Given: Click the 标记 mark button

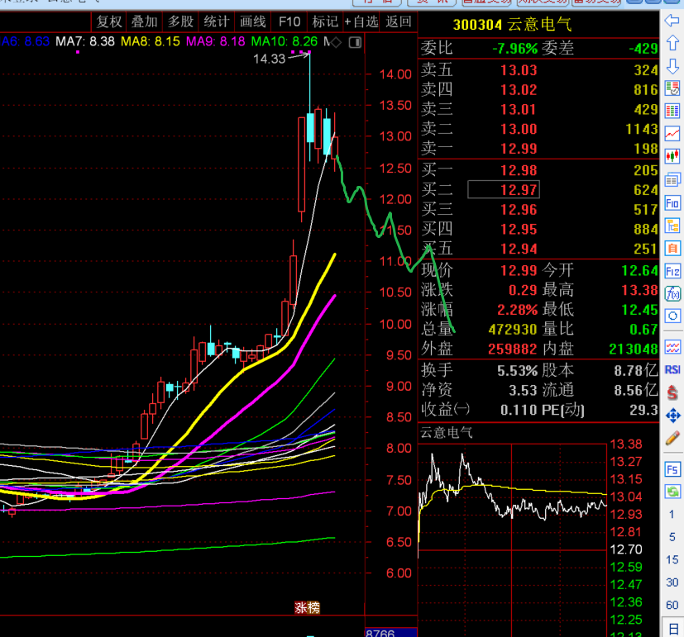Looking at the screenshot, I should (x=325, y=21).
